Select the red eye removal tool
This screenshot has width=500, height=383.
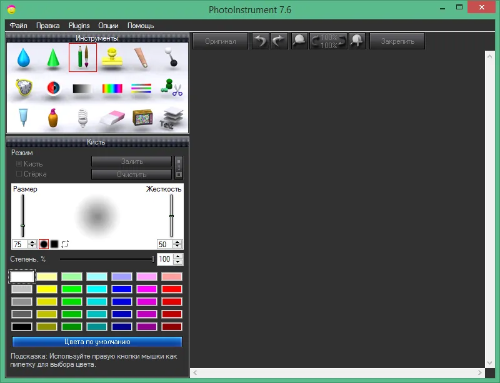pyautogui.click(x=53, y=88)
